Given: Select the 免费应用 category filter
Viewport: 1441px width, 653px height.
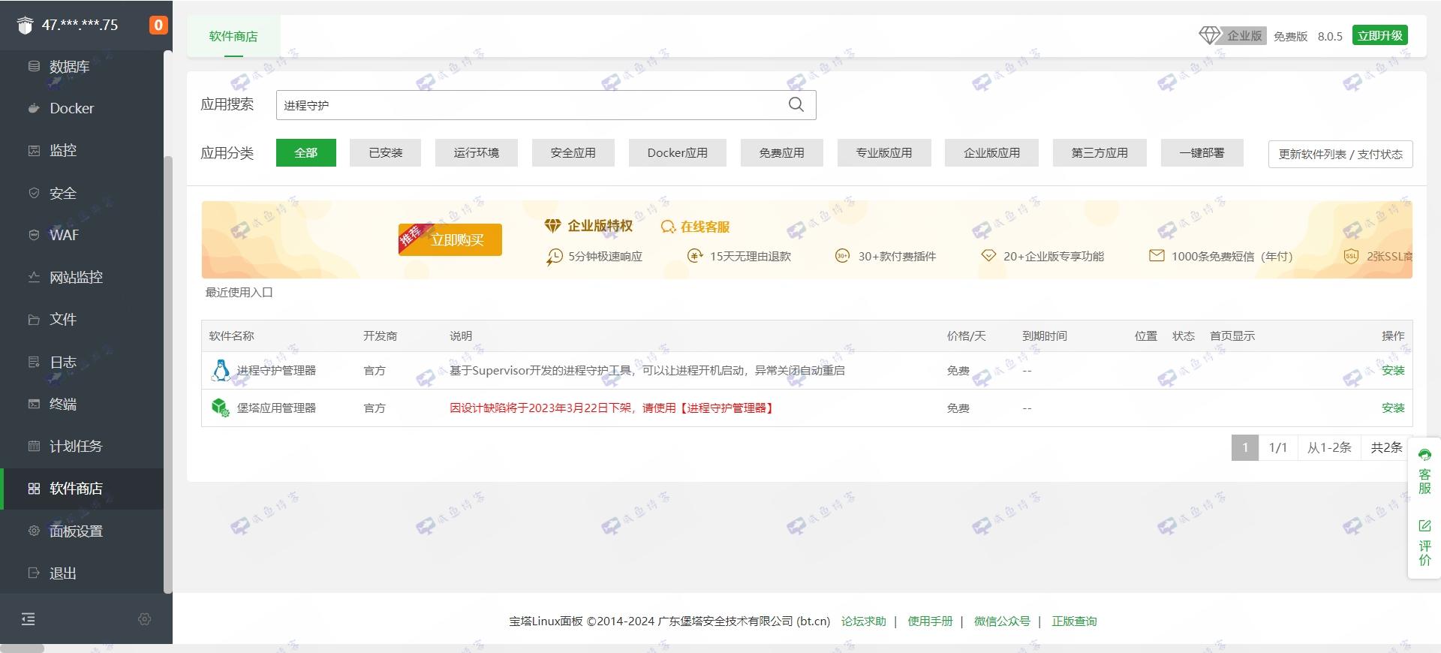Looking at the screenshot, I should [x=782, y=152].
